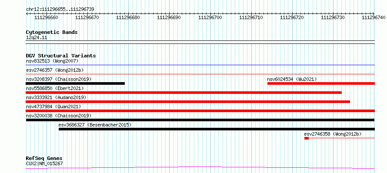
Task: Open variant nsv6024534 (Wu2021) label
Action: pyautogui.click(x=292, y=79)
